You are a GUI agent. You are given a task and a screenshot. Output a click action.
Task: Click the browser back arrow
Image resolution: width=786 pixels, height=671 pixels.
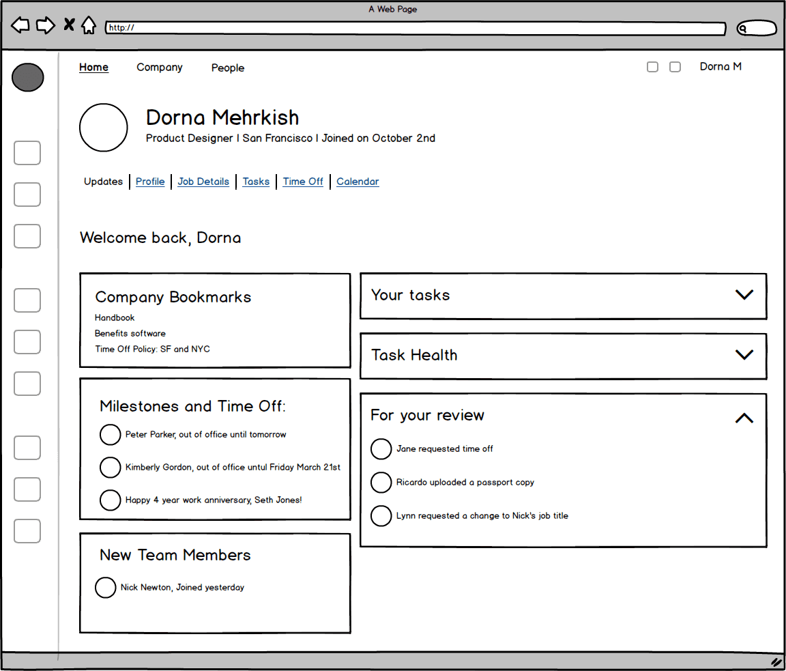click(20, 25)
